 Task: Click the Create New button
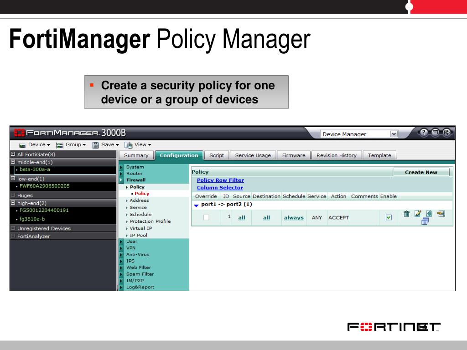pyautogui.click(x=421, y=172)
